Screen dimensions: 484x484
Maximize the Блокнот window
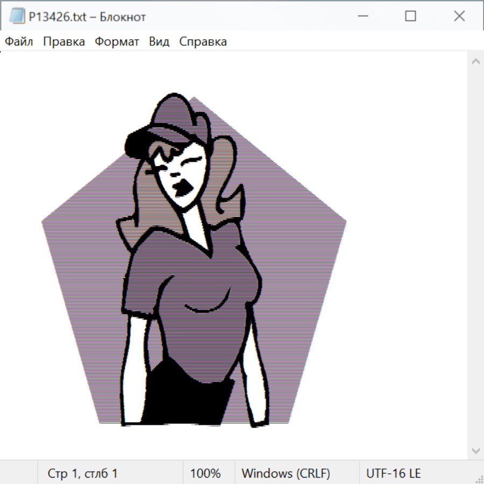click(x=410, y=16)
